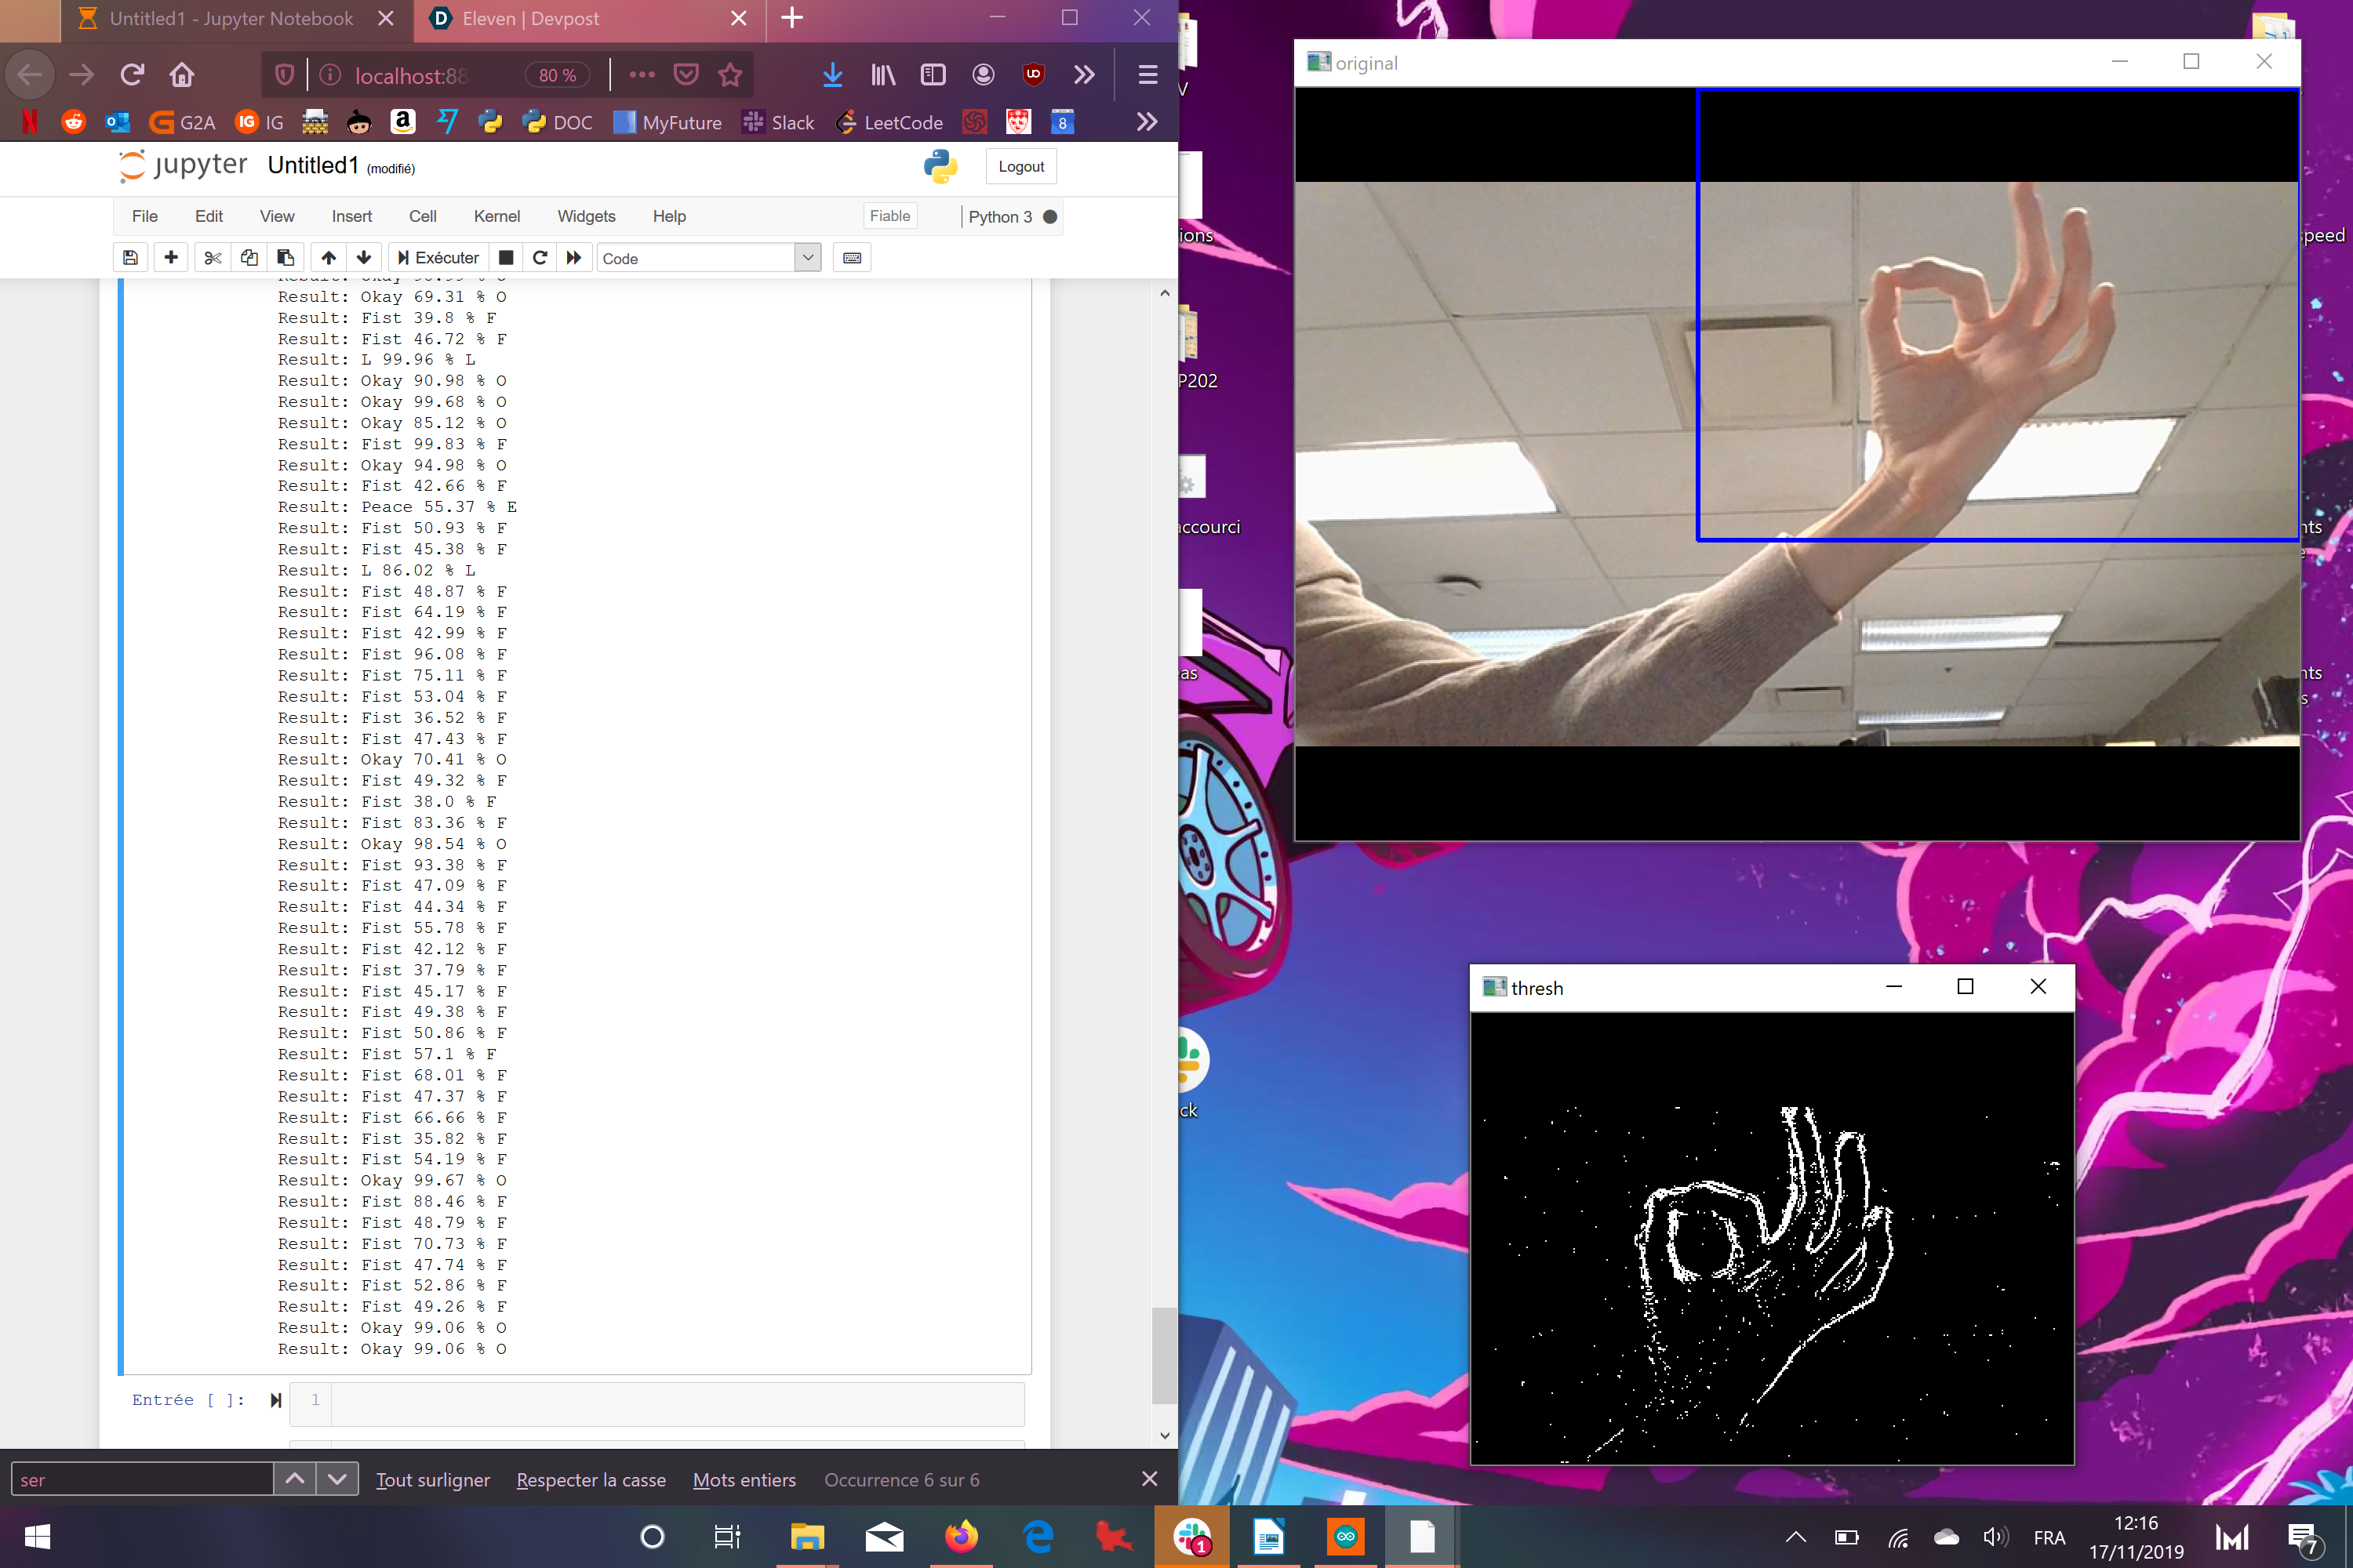The image size is (2353, 1568).
Task: Restart and run all with fast-forward icon
Action: click(x=574, y=258)
